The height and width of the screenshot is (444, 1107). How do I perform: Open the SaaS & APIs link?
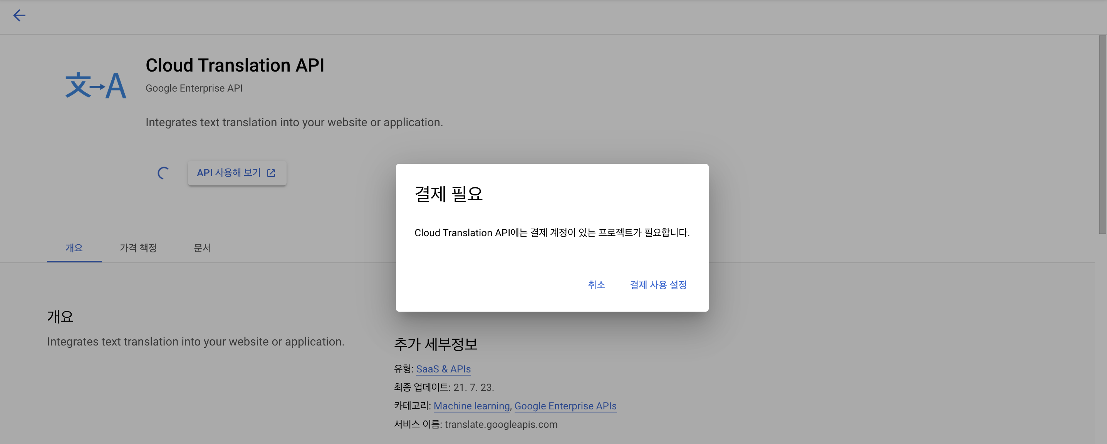click(x=443, y=369)
